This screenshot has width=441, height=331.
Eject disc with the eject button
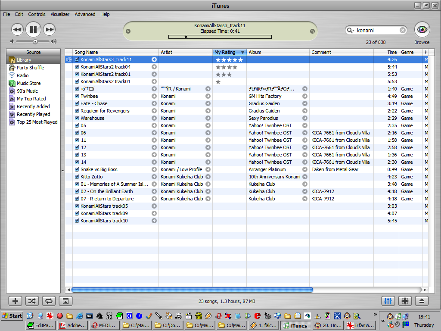click(x=422, y=301)
